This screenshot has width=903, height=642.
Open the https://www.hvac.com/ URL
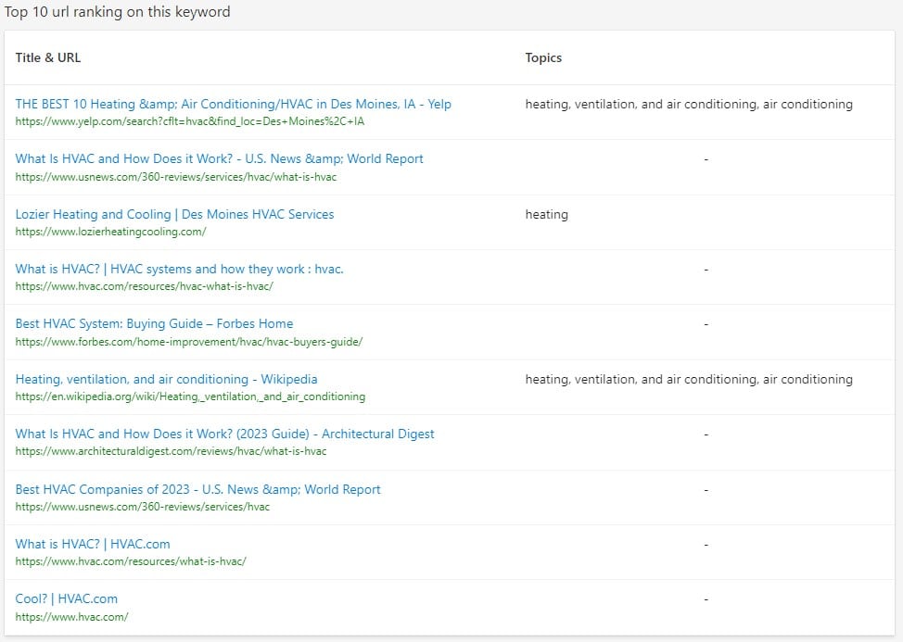[72, 617]
